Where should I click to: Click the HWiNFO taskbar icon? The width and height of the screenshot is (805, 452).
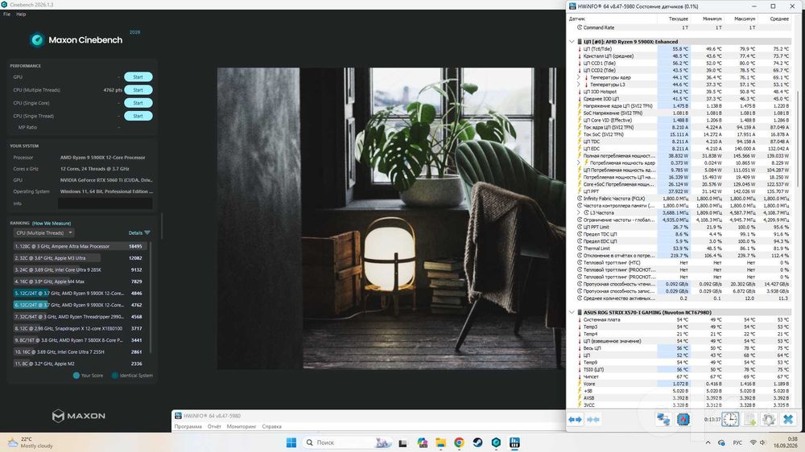(x=514, y=442)
